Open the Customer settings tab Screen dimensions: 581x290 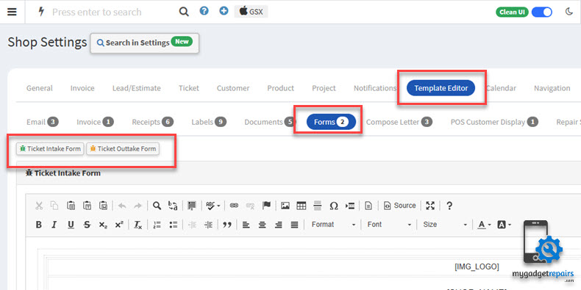click(x=233, y=88)
